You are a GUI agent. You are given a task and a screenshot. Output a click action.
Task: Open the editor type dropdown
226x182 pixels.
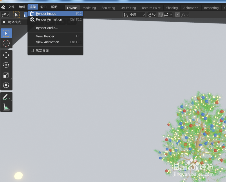5,15
